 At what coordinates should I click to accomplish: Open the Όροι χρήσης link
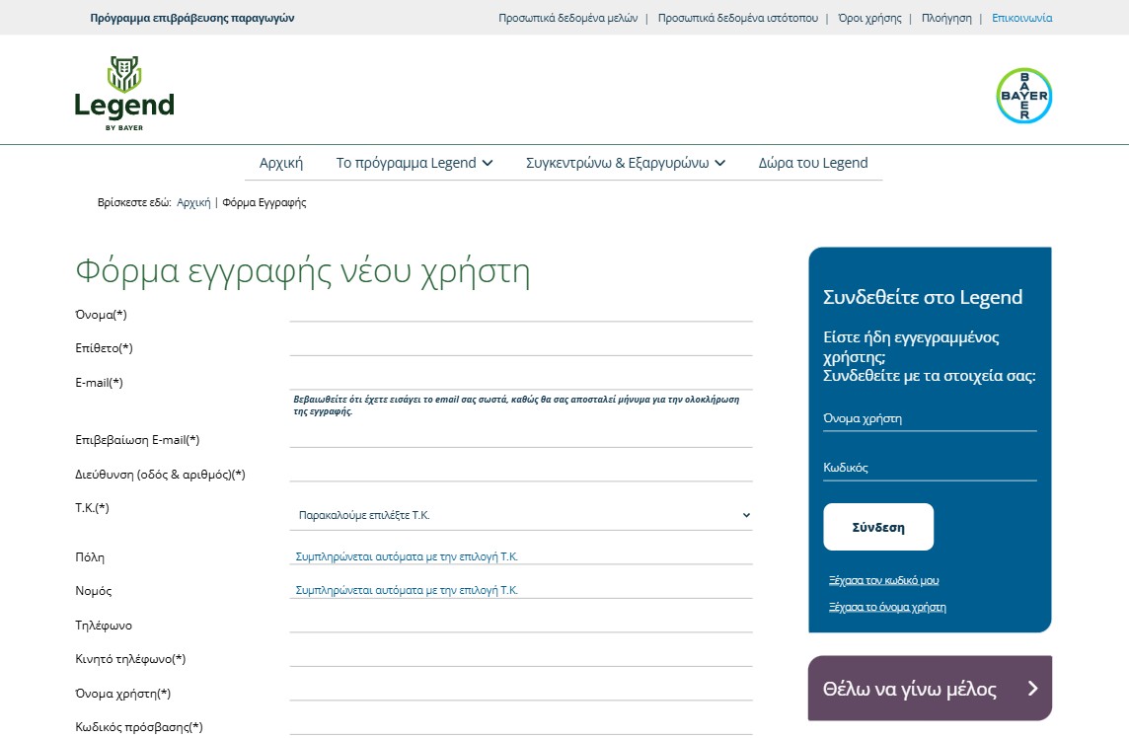[x=869, y=18]
